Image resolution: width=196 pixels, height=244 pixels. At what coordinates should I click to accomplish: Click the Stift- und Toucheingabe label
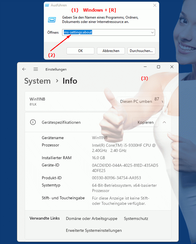coord(63,198)
